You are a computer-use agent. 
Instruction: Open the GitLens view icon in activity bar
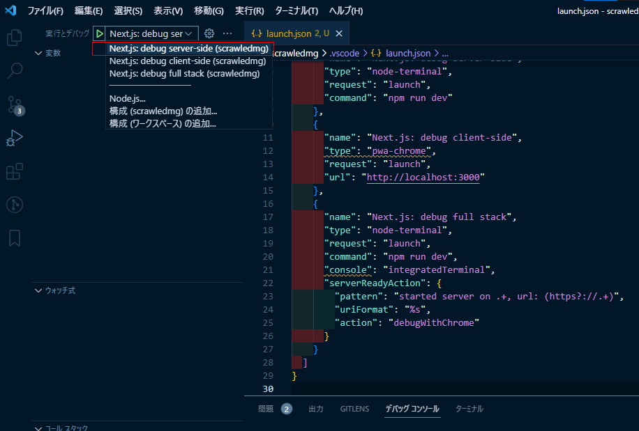[15, 205]
